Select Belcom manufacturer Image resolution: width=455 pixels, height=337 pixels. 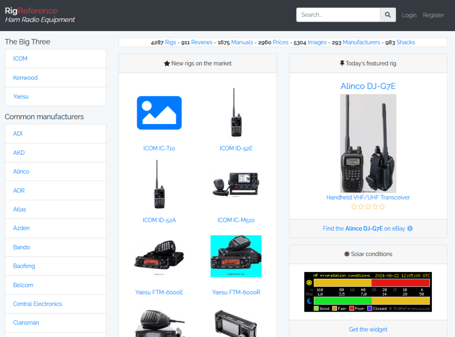point(56,285)
